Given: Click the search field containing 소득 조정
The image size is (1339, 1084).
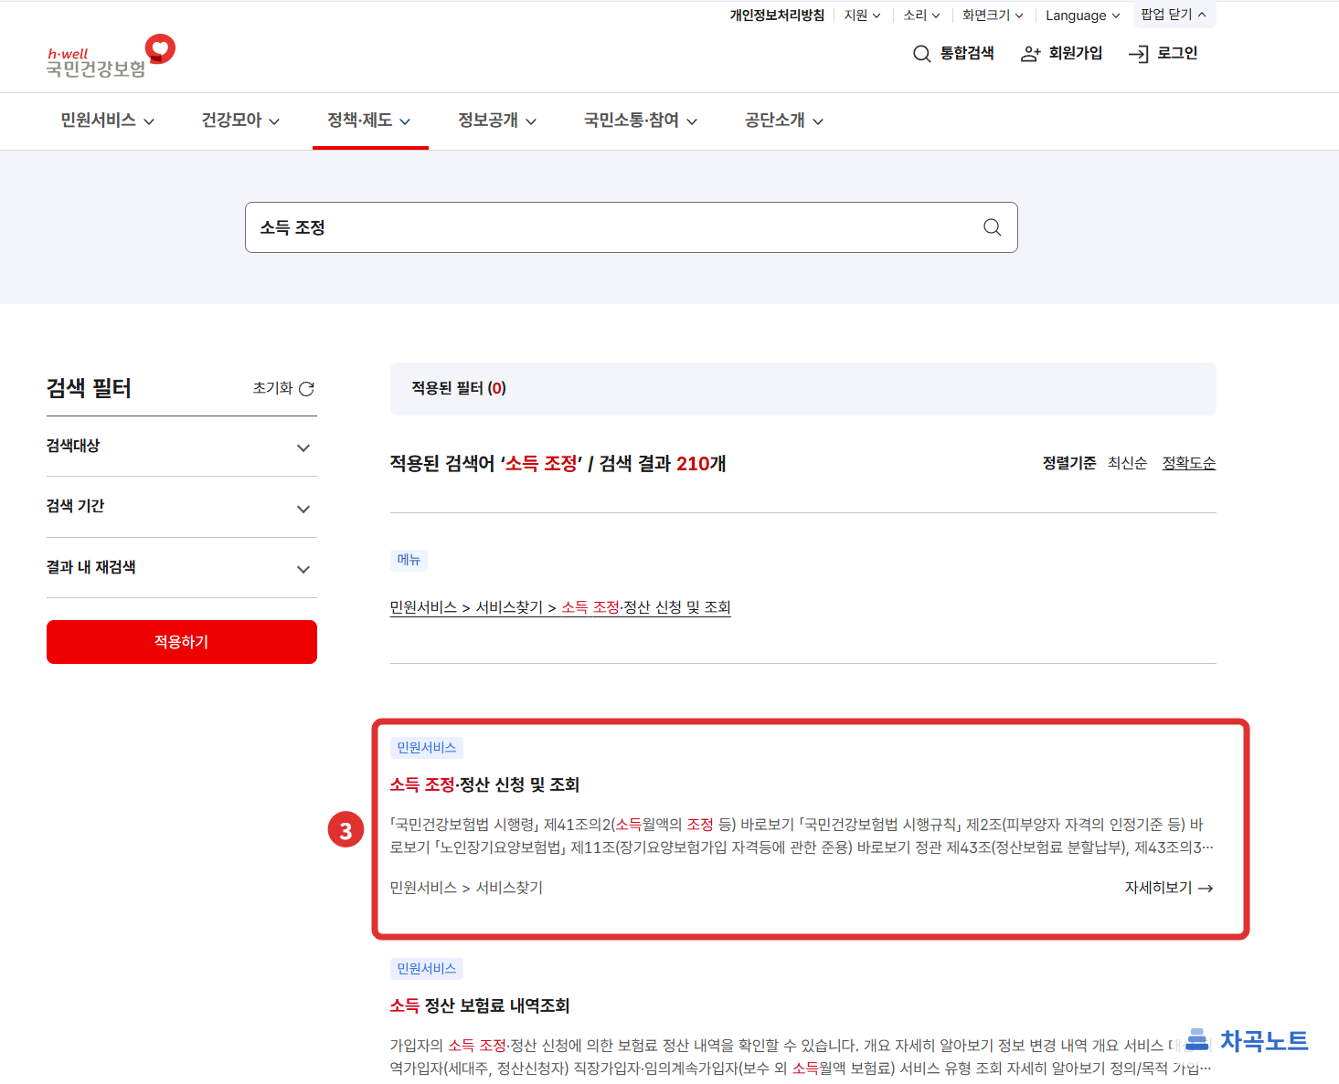Looking at the screenshot, I should (631, 227).
